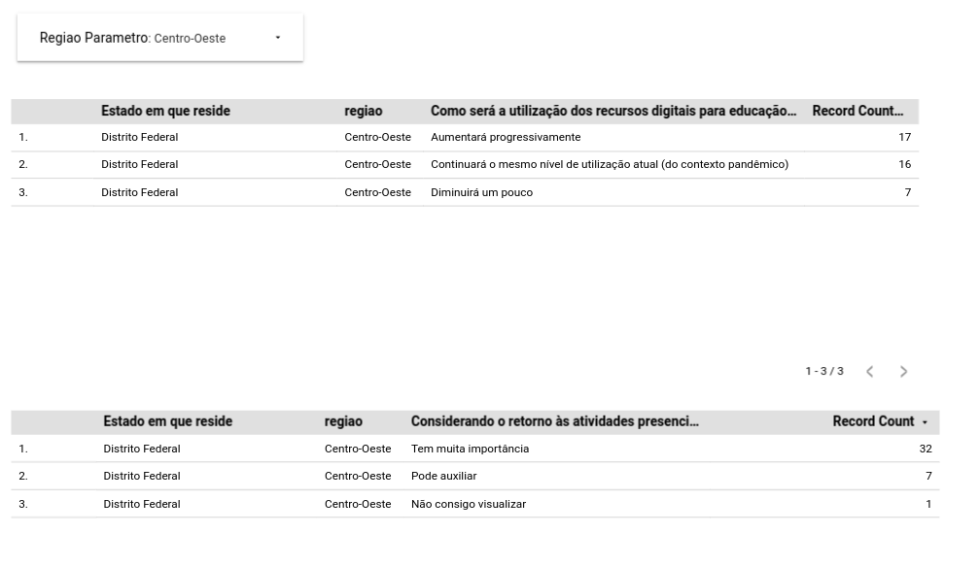
Task: Select the 'Diminuirá um pouco' row
Action: pyautogui.click(x=481, y=192)
